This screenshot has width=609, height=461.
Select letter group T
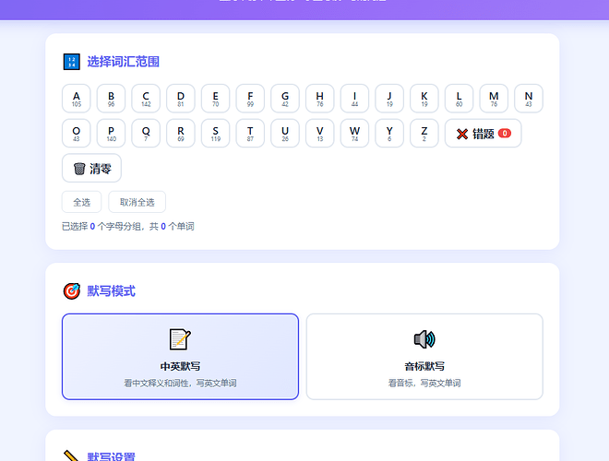point(250,134)
